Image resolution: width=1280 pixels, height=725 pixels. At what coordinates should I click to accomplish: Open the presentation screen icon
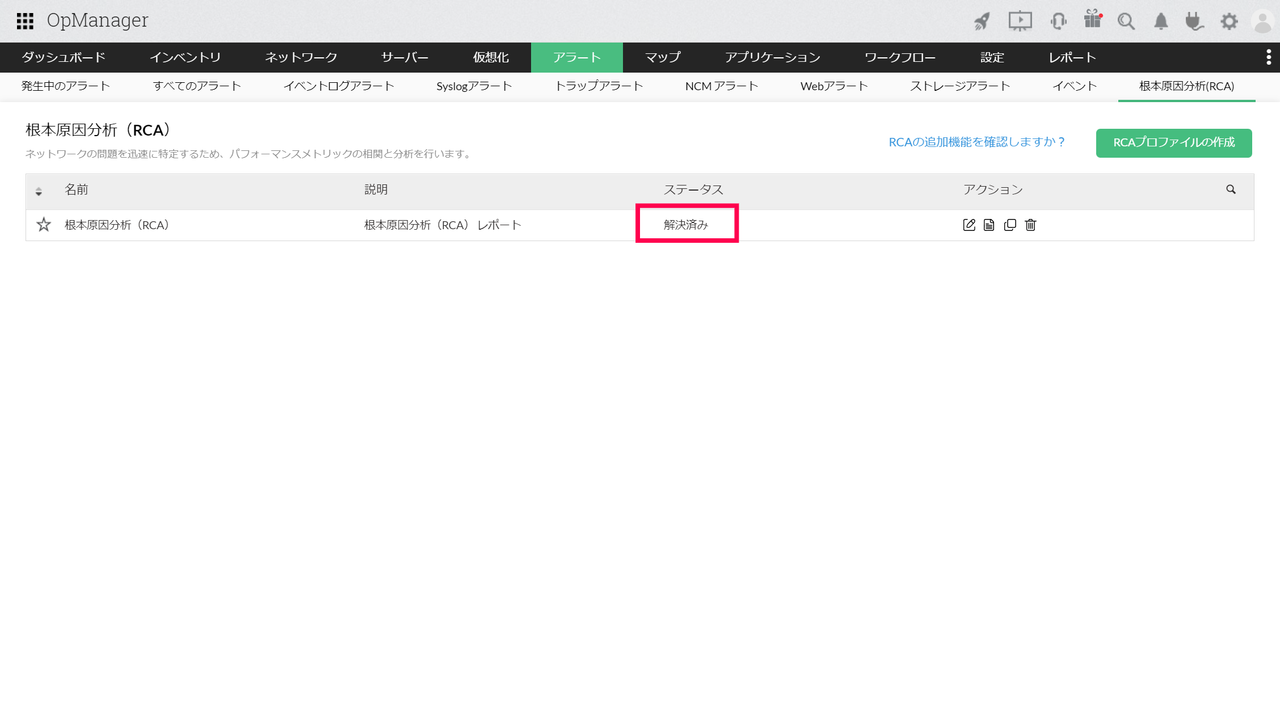(x=1020, y=22)
